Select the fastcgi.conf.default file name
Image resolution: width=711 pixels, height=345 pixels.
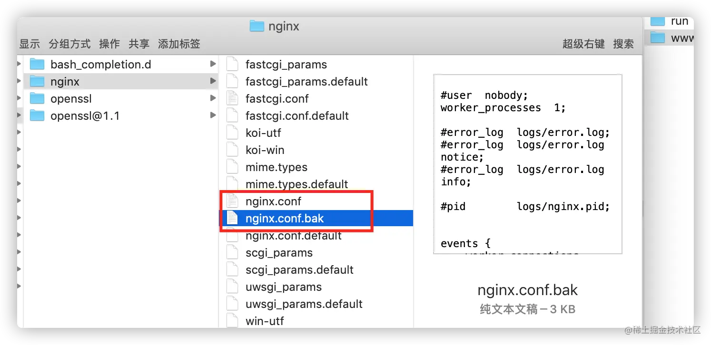297,115
